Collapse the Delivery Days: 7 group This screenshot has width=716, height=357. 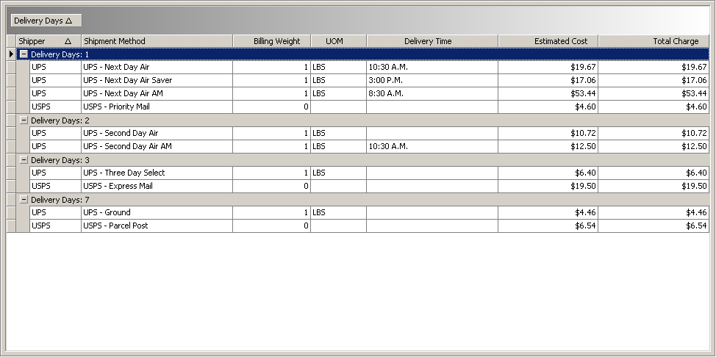24,200
